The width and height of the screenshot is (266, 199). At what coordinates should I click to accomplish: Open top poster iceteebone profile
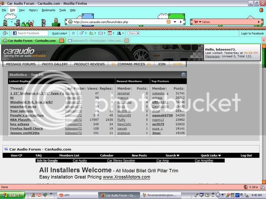coord(160,93)
